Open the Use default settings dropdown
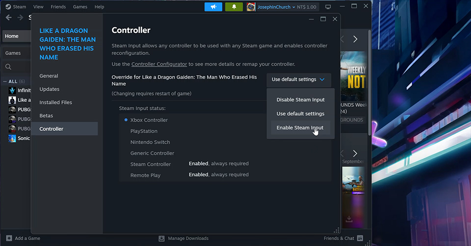 [298, 79]
